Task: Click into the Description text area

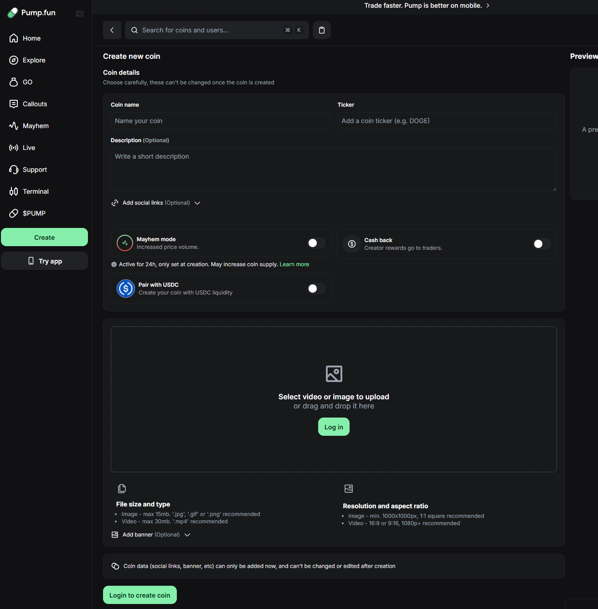Action: [x=334, y=170]
